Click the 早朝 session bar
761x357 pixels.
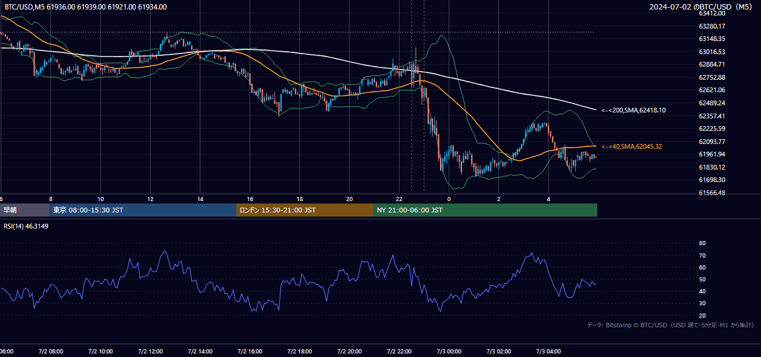pos(24,210)
